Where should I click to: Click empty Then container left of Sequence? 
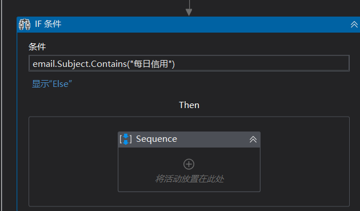tap(74, 161)
